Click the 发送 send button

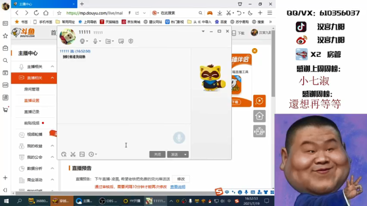point(175,154)
